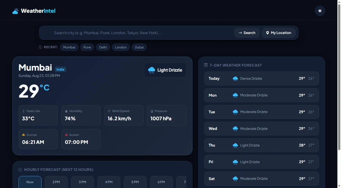Screen dimensions: 341x188
Task: Click the My Location button
Action: click(x=278, y=33)
